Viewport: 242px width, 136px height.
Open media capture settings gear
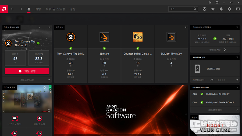click(45, 88)
